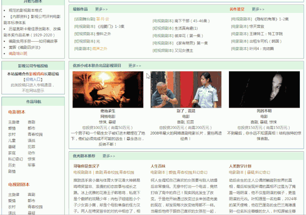
Task: Open the red 编剧培训班 link
Action: [x=18, y=53]
